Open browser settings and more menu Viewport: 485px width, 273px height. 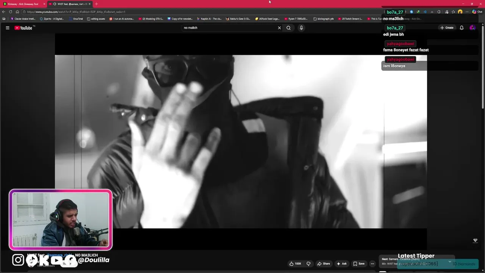[467, 12]
